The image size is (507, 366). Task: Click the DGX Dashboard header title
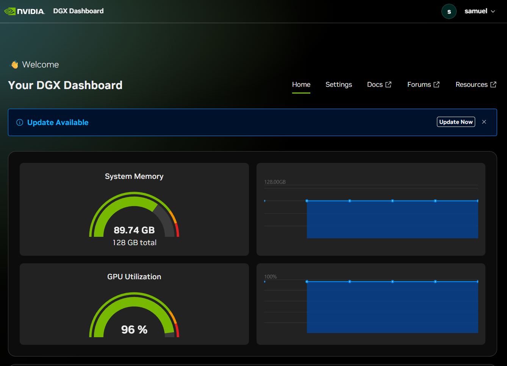point(78,11)
